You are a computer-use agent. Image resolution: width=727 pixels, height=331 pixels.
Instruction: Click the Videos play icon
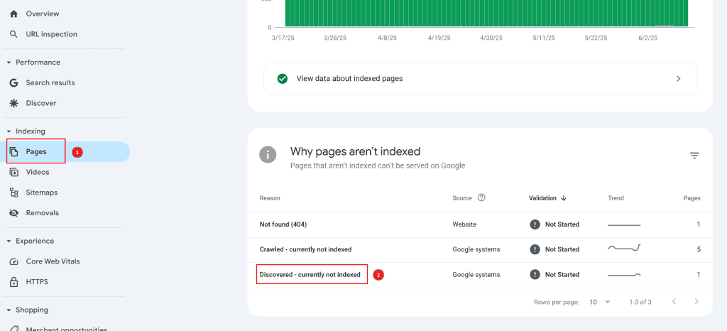(14, 172)
